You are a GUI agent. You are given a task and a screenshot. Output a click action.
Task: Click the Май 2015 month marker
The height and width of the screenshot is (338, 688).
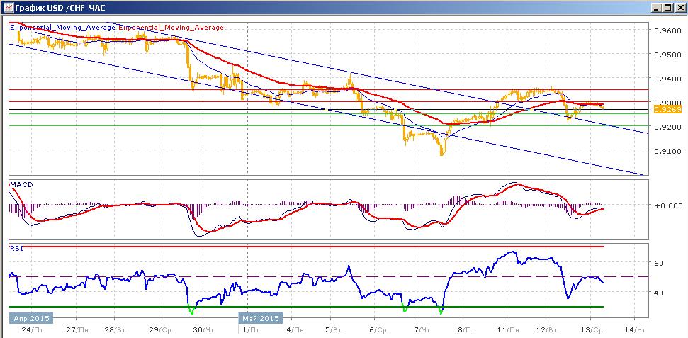tap(260, 318)
